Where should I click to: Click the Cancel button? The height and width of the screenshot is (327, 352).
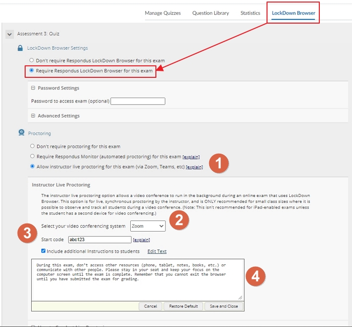150,306
